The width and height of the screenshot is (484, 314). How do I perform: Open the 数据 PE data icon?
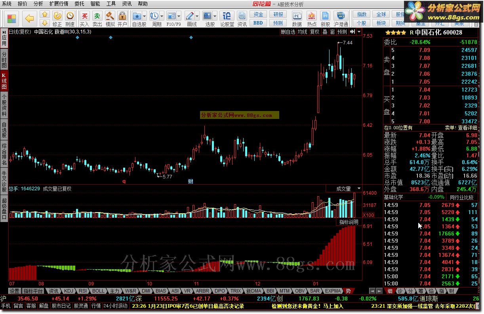[297, 18]
